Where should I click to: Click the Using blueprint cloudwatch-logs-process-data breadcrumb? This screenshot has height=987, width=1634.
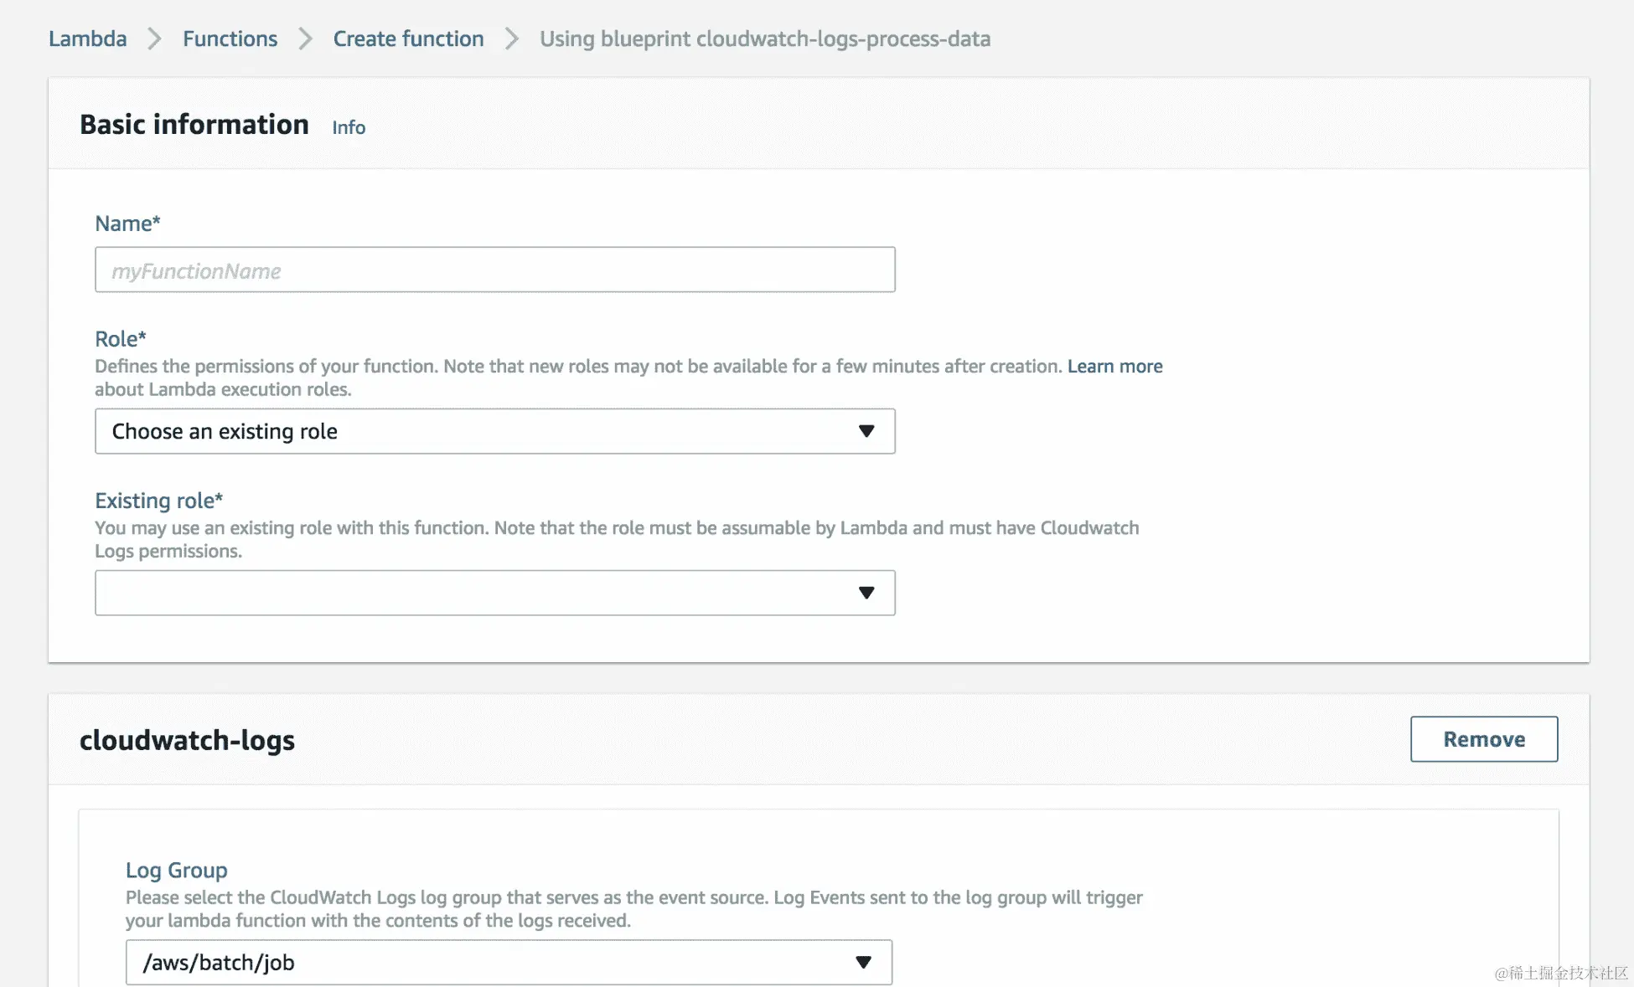[764, 39]
